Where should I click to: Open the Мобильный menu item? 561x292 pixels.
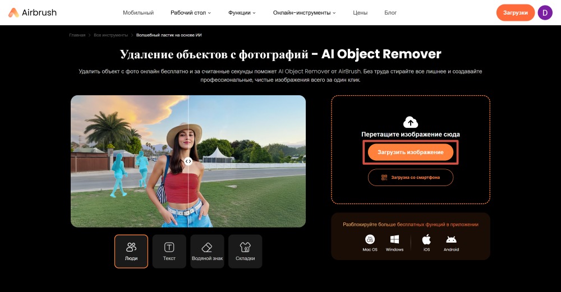138,12
